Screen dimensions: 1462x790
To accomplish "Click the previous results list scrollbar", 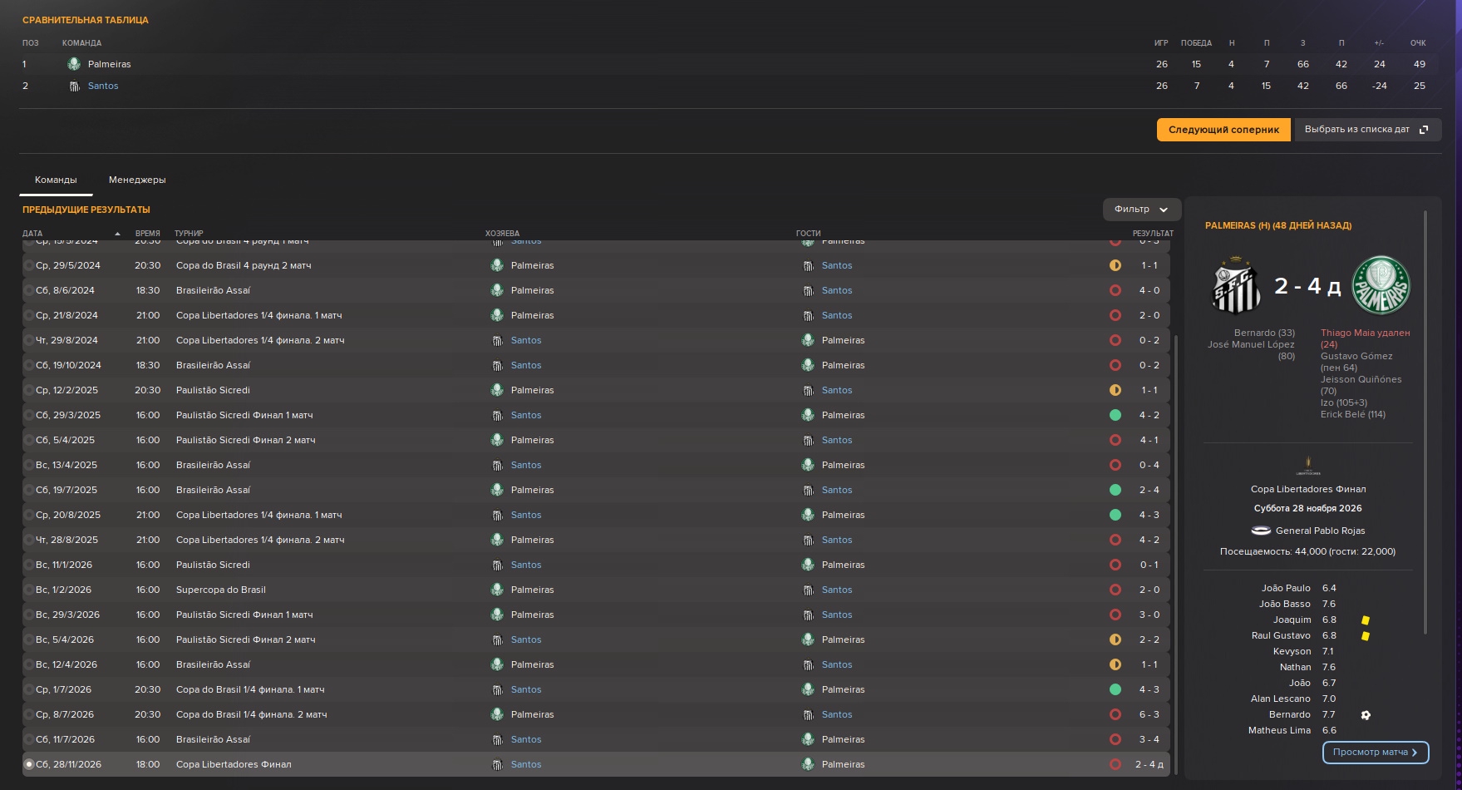I will (1175, 555).
